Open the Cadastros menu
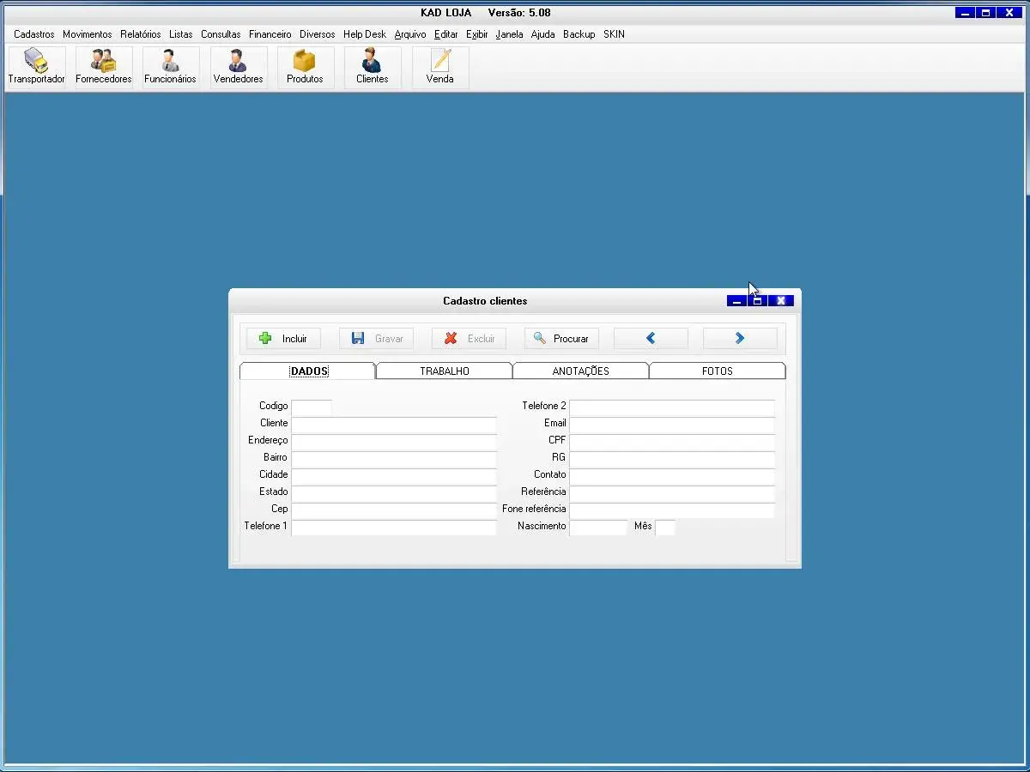The width and height of the screenshot is (1030, 772). (34, 34)
